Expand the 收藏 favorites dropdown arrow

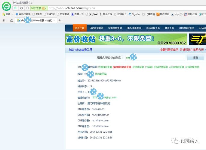point(12,14)
